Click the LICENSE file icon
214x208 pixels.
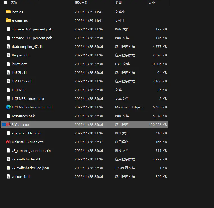pyautogui.click(x=8, y=90)
